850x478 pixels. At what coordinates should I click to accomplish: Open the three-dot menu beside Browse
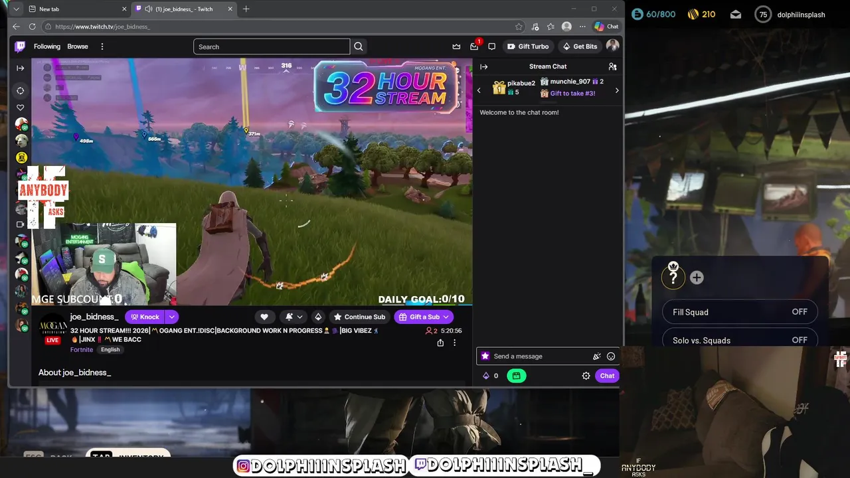pyautogui.click(x=102, y=46)
